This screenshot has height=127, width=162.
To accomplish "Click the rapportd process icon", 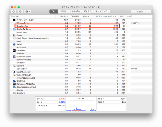I will (x=14, y=66).
